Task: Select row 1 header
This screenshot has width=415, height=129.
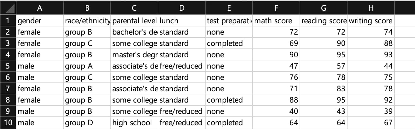Action: tap(8, 21)
